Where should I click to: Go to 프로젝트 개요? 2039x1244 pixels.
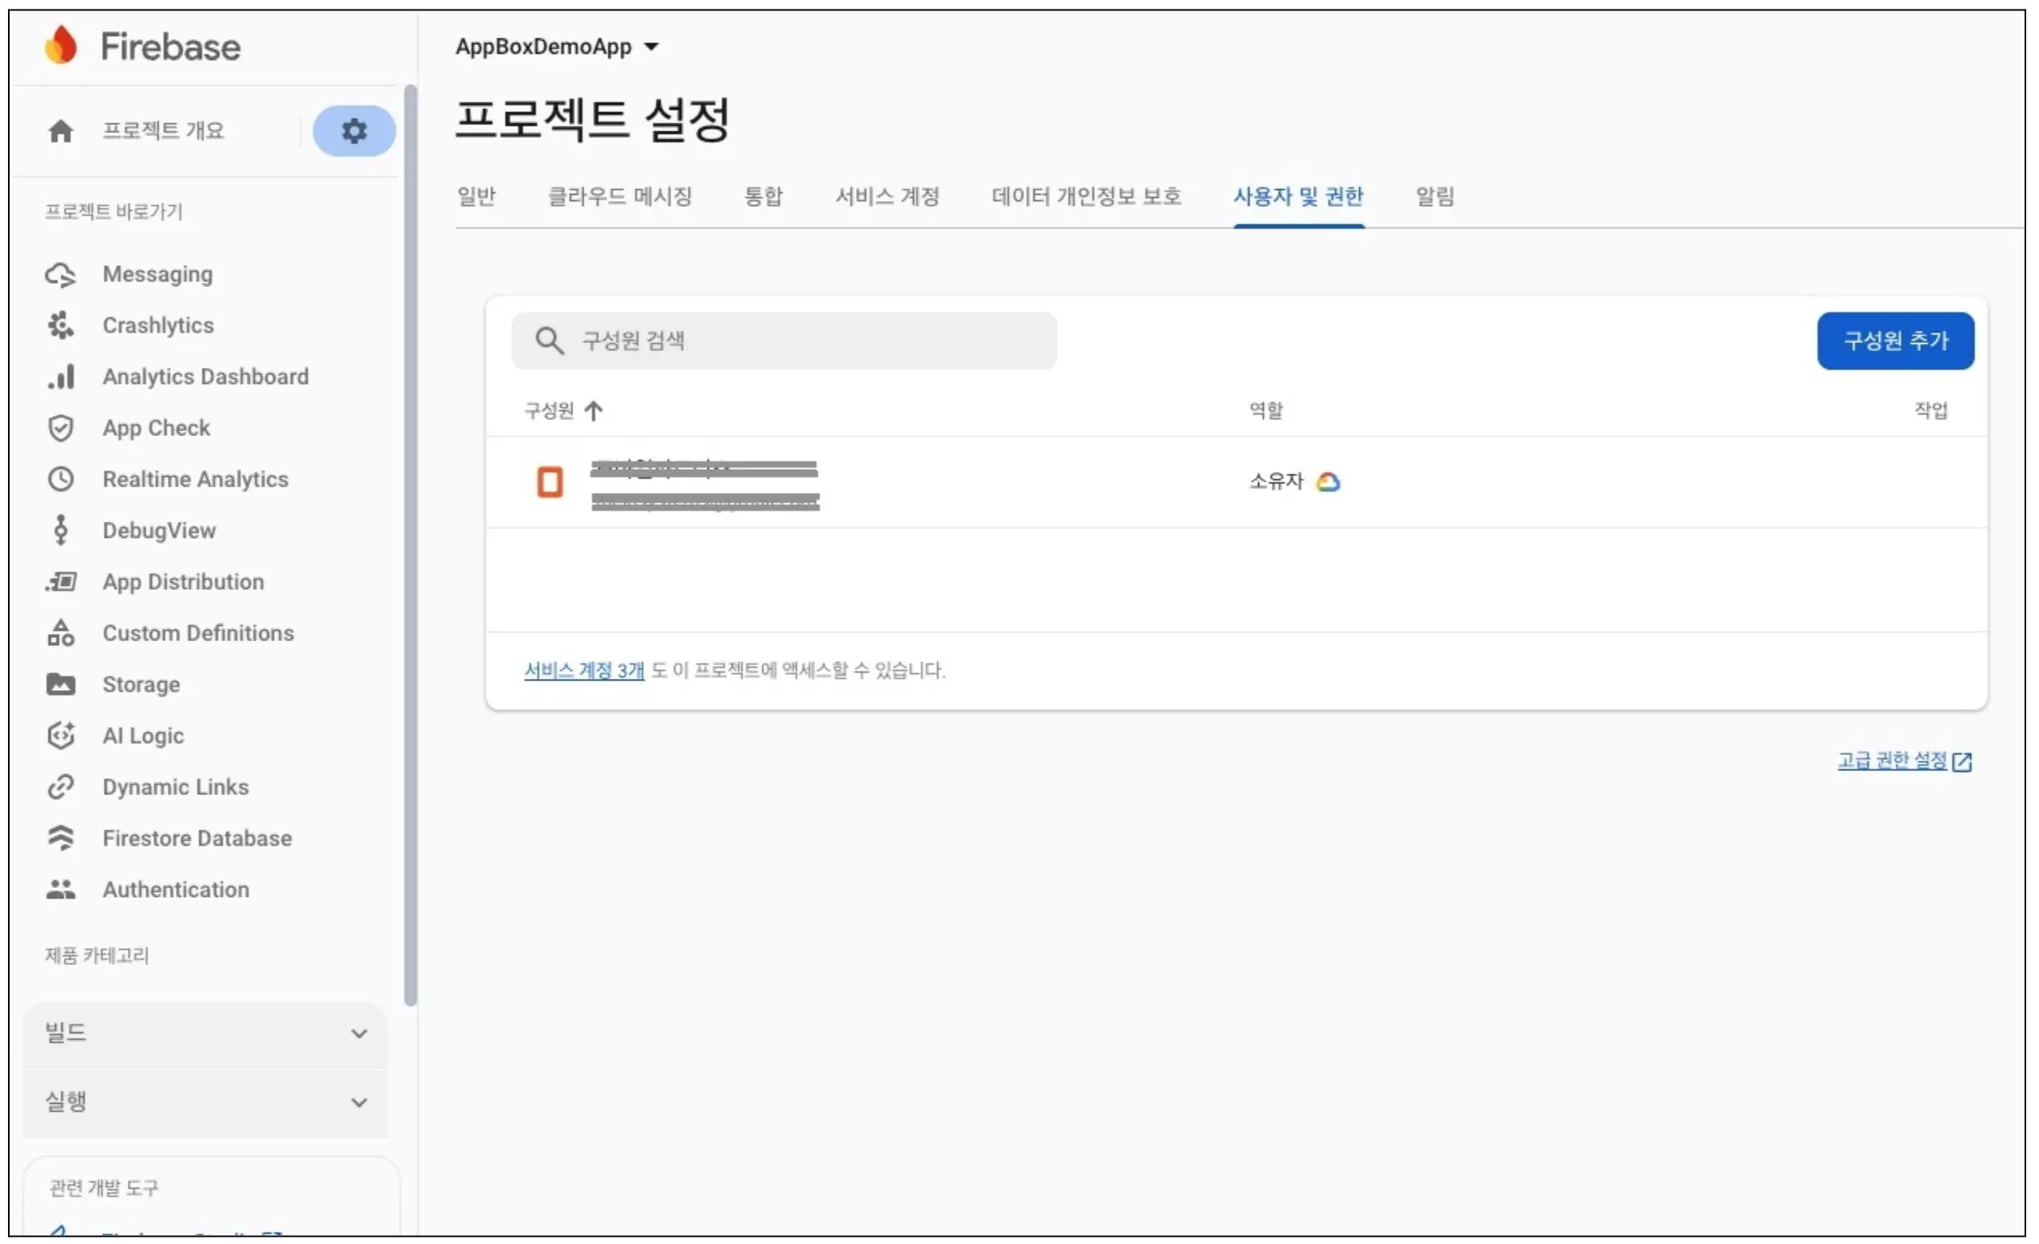click(x=163, y=131)
